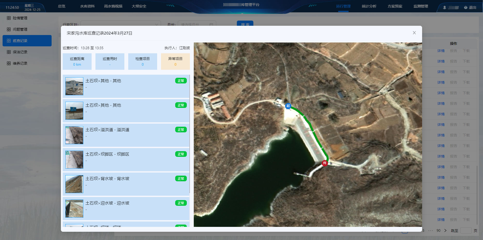
Task: Open the 雨水情视频 menu item
Action: tap(113, 6)
